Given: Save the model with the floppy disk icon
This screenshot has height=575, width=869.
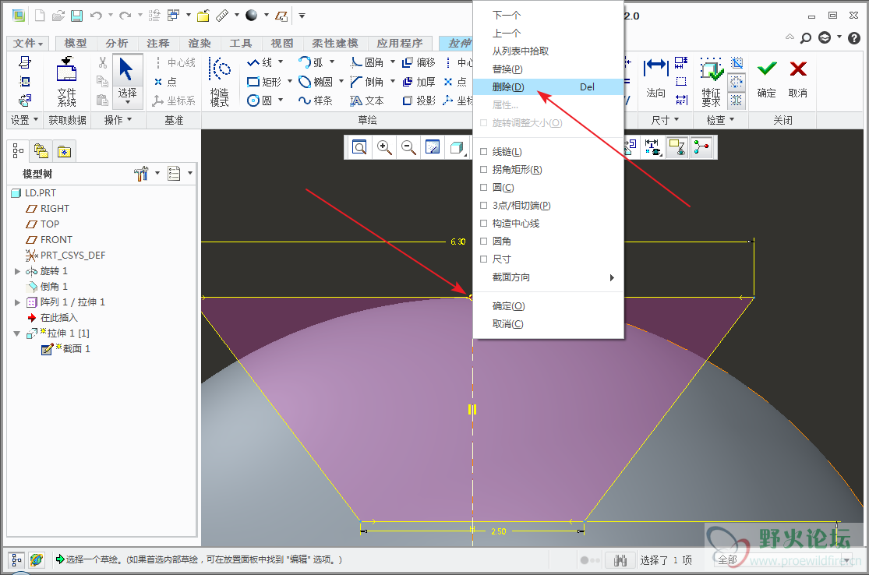Looking at the screenshot, I should 76,16.
